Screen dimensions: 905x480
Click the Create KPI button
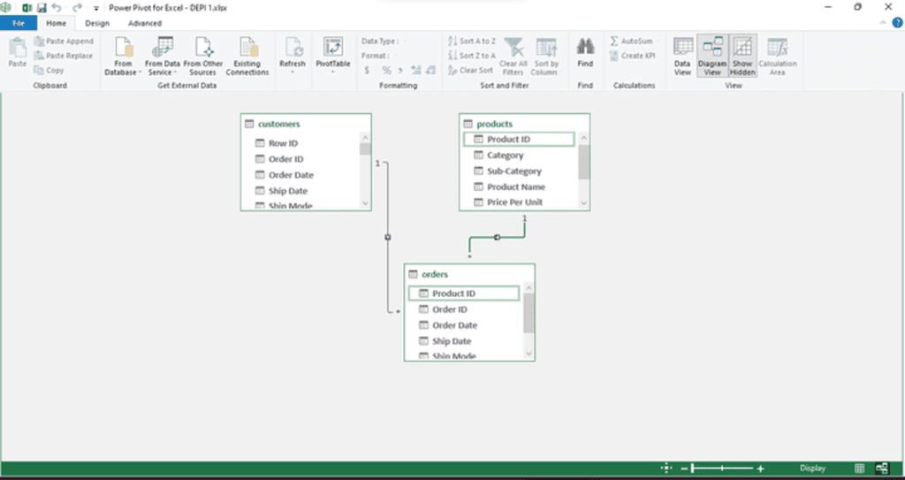coord(632,56)
